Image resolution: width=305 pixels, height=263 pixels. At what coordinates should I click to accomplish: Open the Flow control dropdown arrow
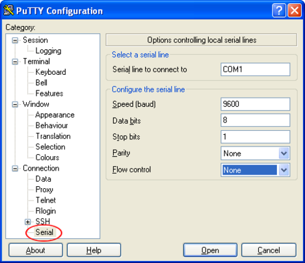point(284,170)
